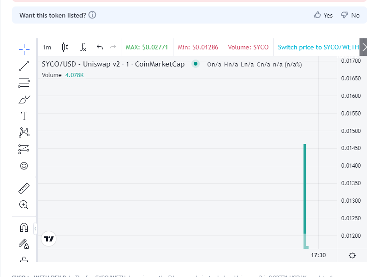This screenshot has width=369, height=277.
Task: Select the Text annotation tool
Action: [x=24, y=116]
